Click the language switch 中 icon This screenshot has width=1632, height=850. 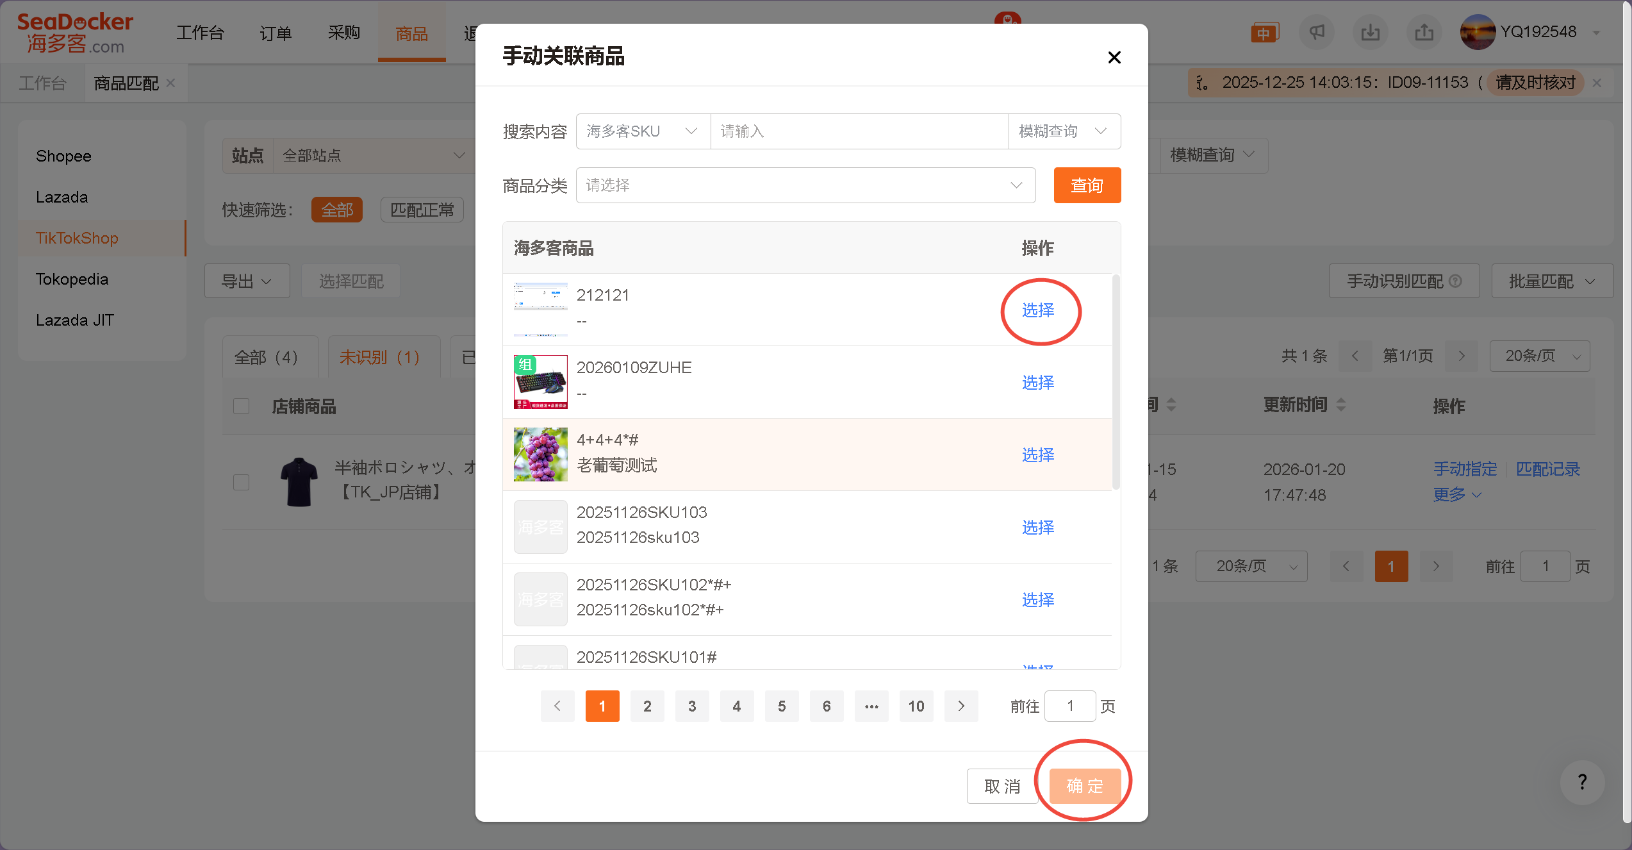tap(1264, 33)
